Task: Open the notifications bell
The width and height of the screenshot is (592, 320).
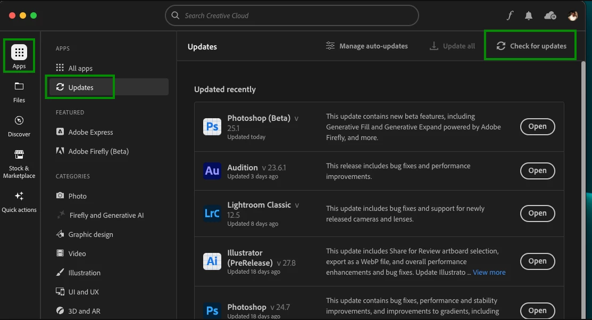Action: (x=529, y=15)
